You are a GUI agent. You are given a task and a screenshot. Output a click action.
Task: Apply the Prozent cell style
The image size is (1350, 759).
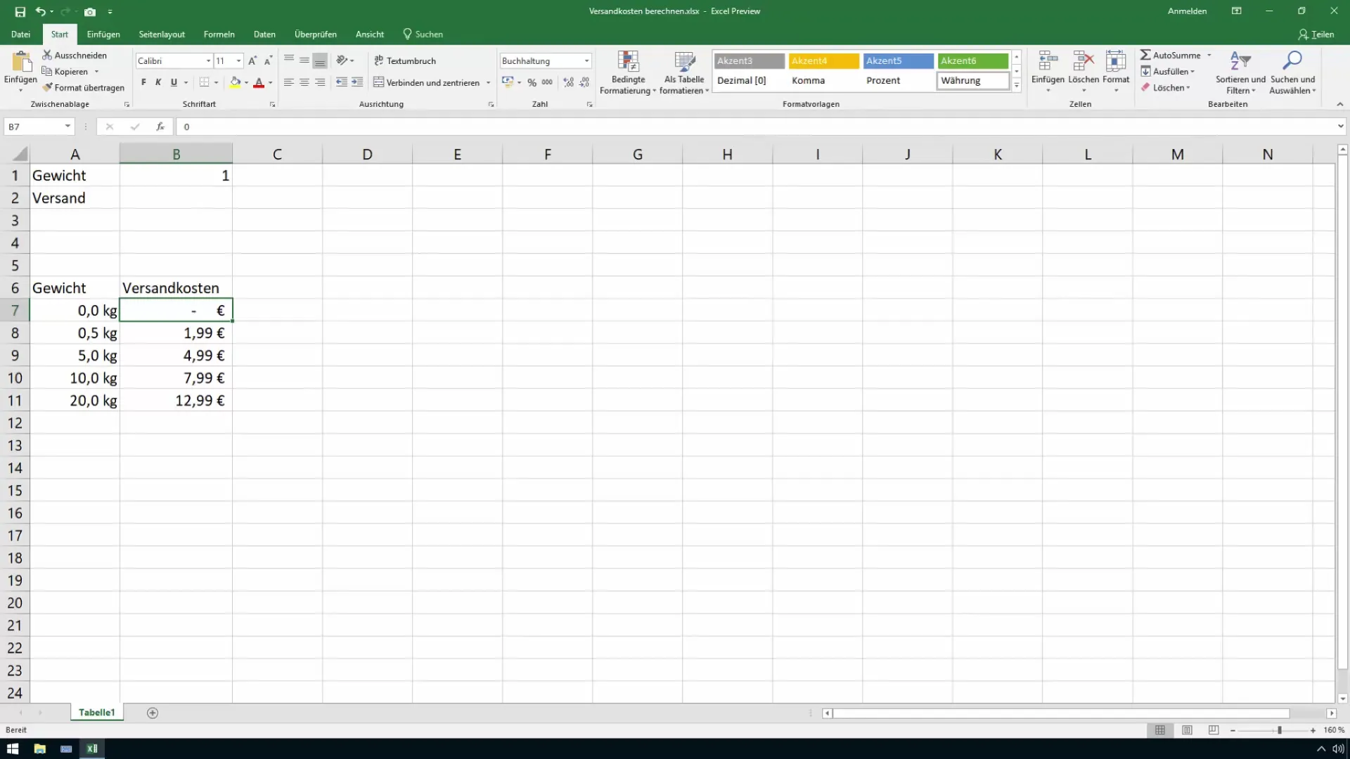pyautogui.click(x=898, y=81)
